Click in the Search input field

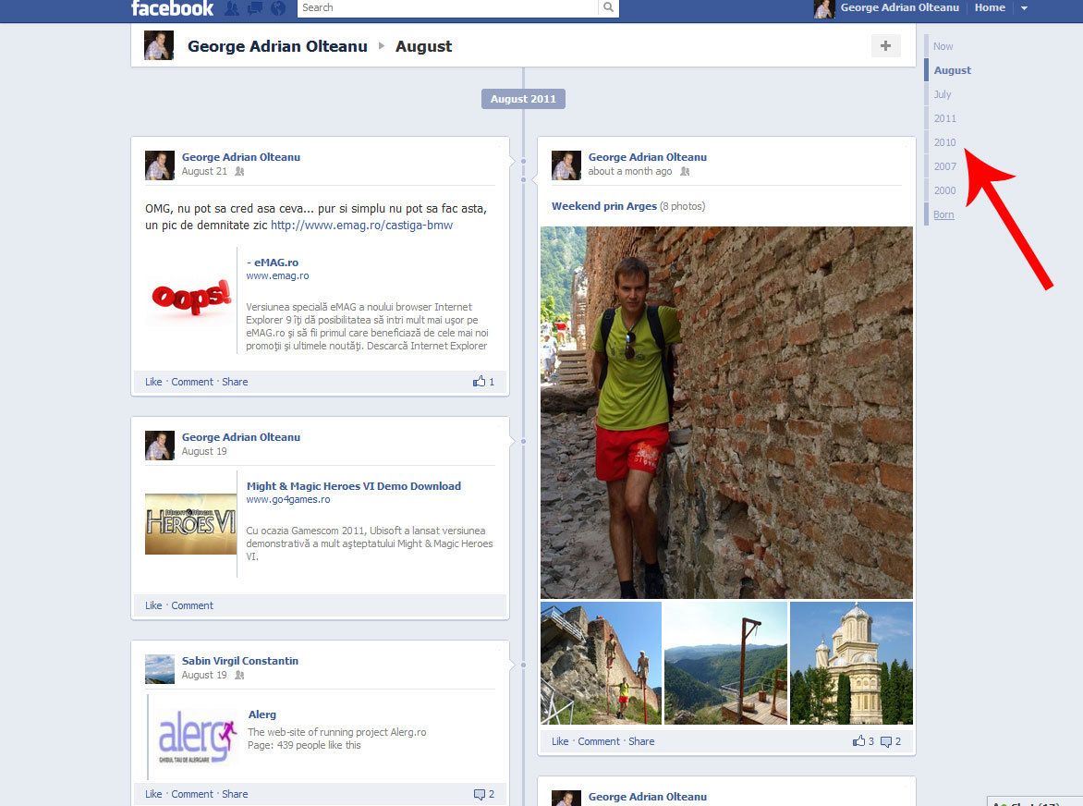click(447, 7)
